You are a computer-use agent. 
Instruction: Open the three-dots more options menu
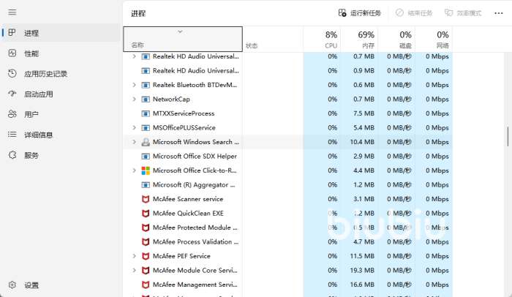tap(499, 13)
